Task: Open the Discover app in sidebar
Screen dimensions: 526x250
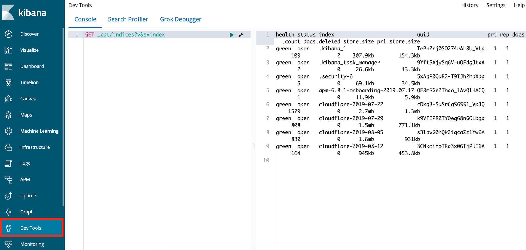Action: pos(29,34)
